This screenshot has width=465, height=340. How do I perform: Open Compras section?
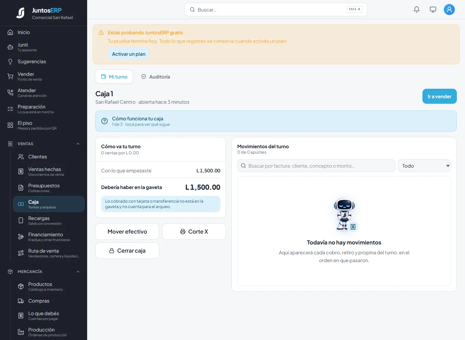(x=49, y=301)
